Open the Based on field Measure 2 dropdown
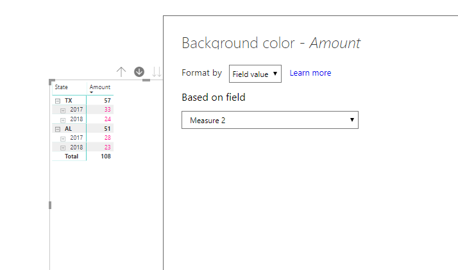The image size is (458, 270). pos(270,120)
